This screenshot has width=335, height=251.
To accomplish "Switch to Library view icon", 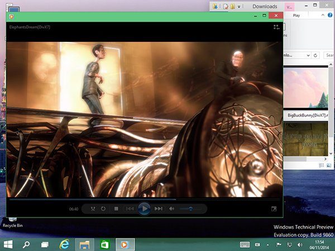I will [x=276, y=27].
